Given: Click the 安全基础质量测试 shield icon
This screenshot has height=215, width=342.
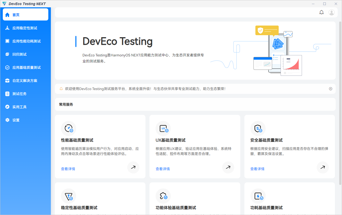Looking at the screenshot, I should click(x=258, y=128).
